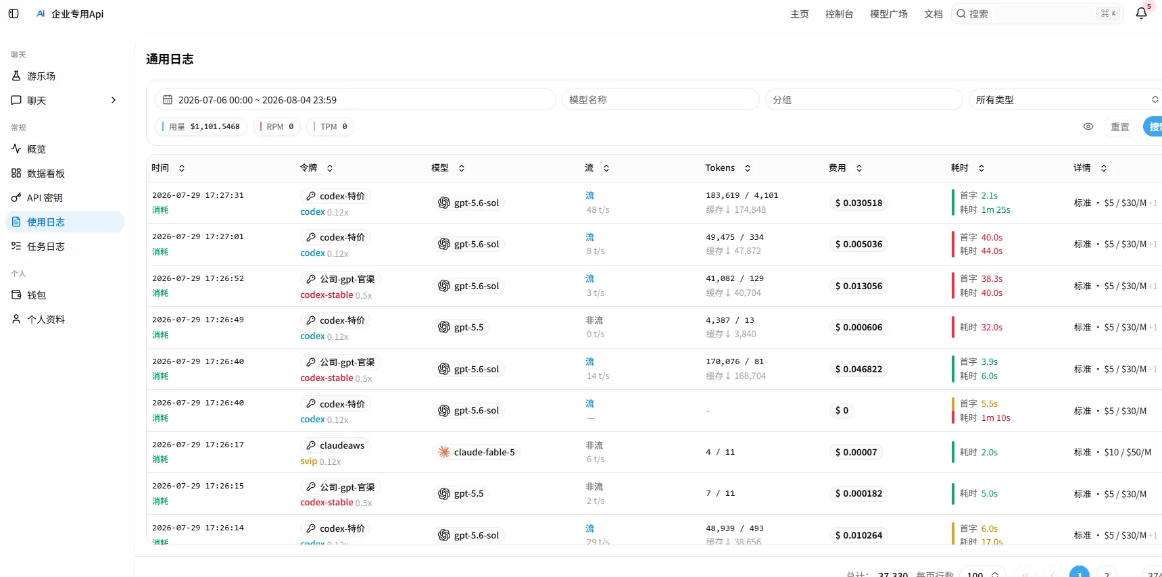Select 使用日志 in sidebar
The height and width of the screenshot is (577, 1162).
click(x=65, y=222)
